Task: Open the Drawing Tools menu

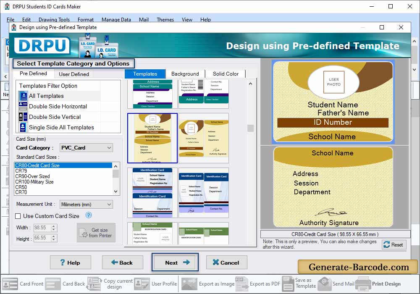Action: pos(54,20)
